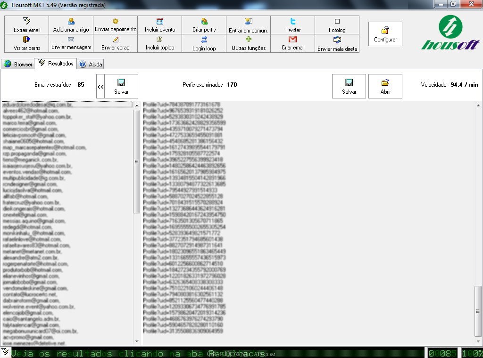The height and width of the screenshot is (358, 483).
Task: Click the email list scrollbar thumb
Action: coord(136,162)
